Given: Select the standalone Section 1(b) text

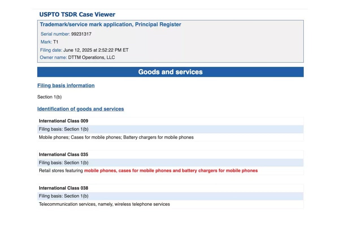Looking at the screenshot, I should click(x=49, y=97).
